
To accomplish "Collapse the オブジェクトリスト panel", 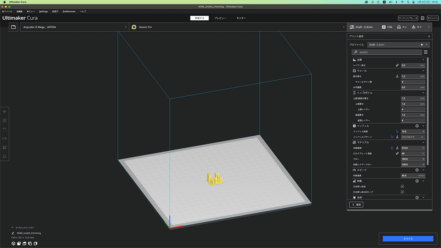I will point(13,228).
